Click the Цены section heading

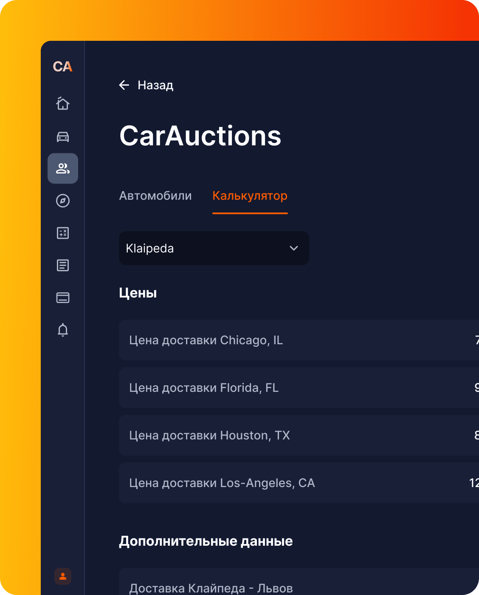[x=138, y=293]
